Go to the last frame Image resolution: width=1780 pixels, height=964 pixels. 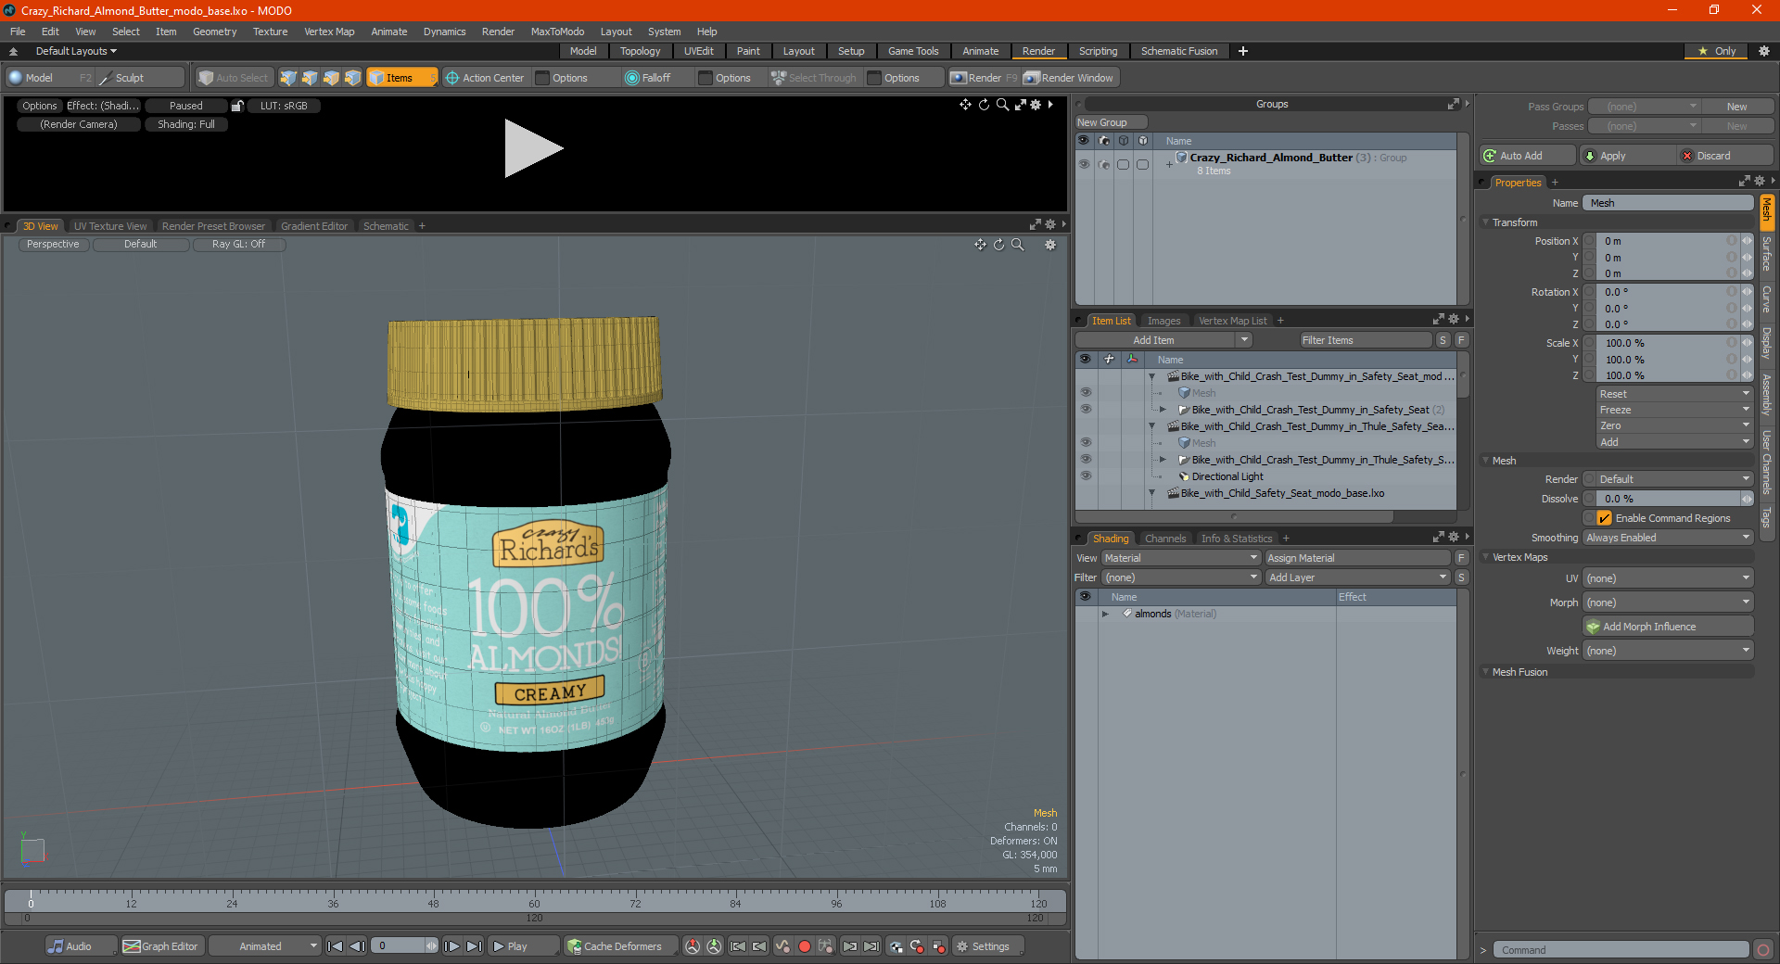(474, 946)
